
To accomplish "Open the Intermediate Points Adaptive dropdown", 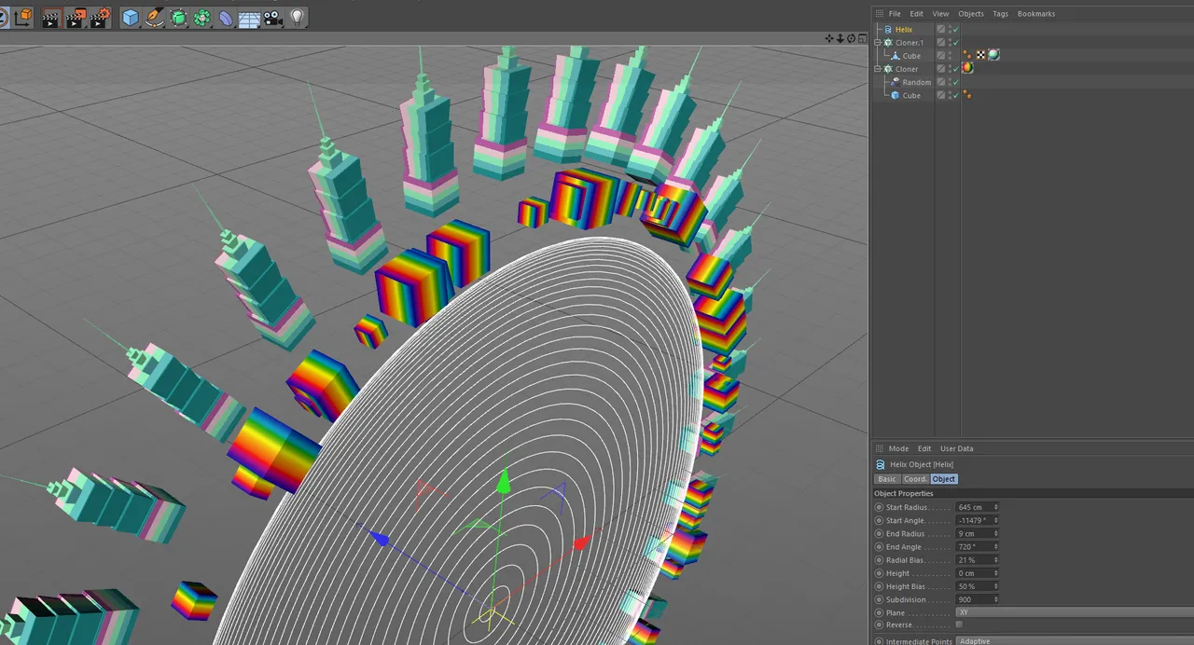I will click(1075, 641).
